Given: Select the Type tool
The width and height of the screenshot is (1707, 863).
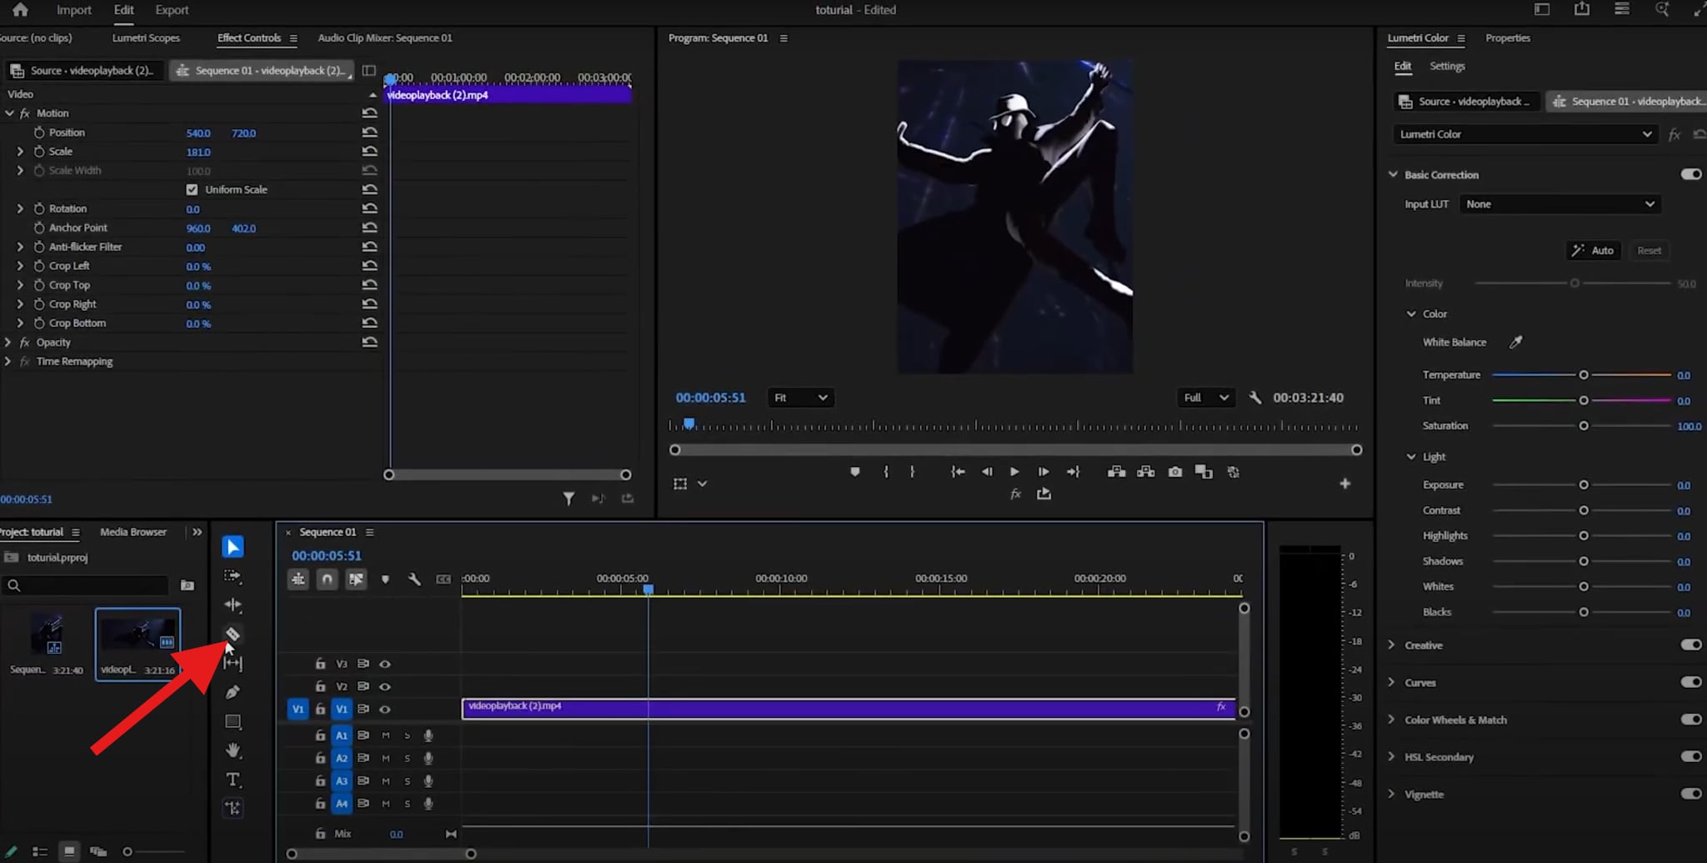Looking at the screenshot, I should pos(233,780).
